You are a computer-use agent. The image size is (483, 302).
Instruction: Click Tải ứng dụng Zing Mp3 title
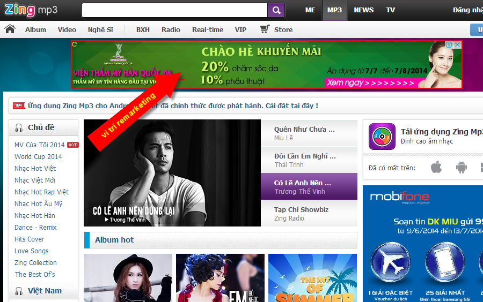(442, 132)
